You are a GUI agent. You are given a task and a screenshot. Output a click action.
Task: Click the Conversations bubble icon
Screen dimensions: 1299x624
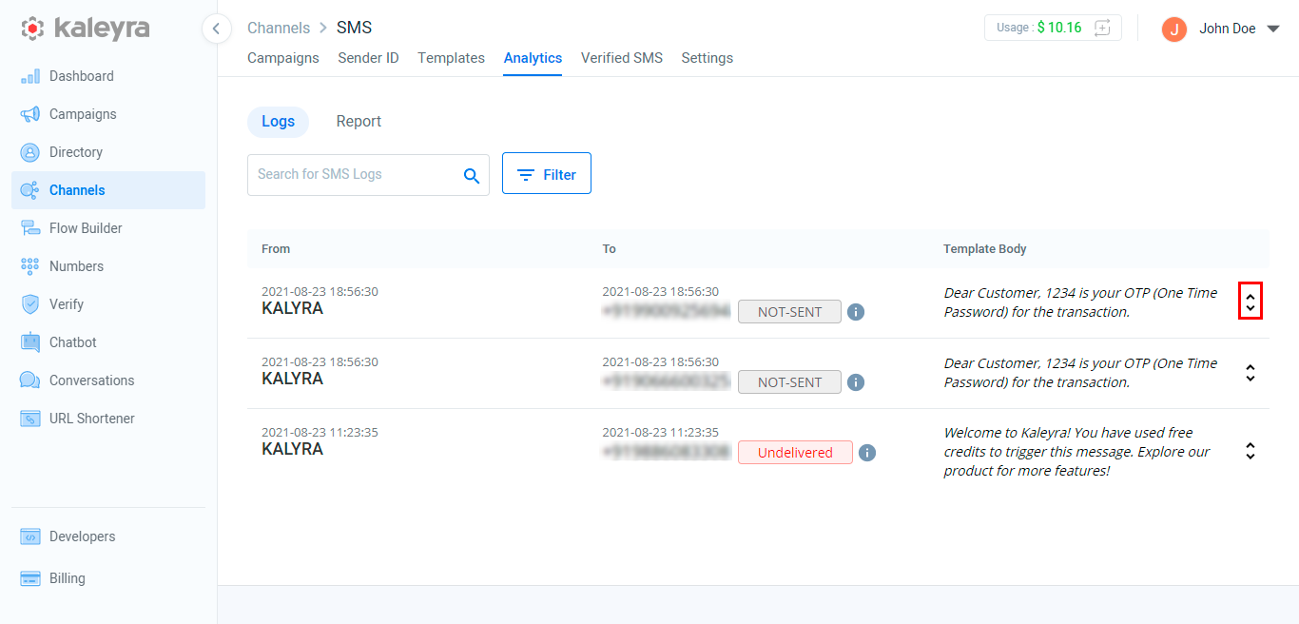coord(30,380)
